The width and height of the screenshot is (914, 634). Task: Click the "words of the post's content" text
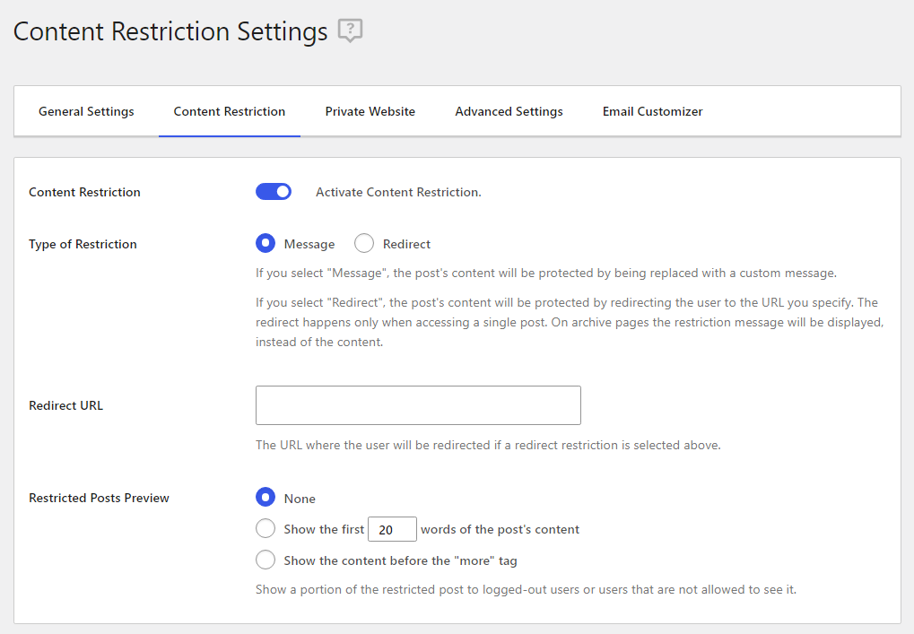[501, 529]
